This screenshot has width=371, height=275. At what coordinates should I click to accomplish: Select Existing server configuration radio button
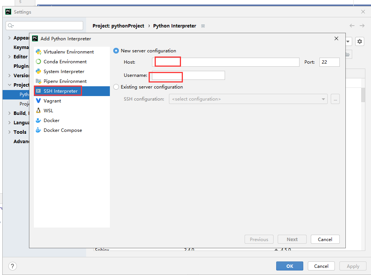116,87
